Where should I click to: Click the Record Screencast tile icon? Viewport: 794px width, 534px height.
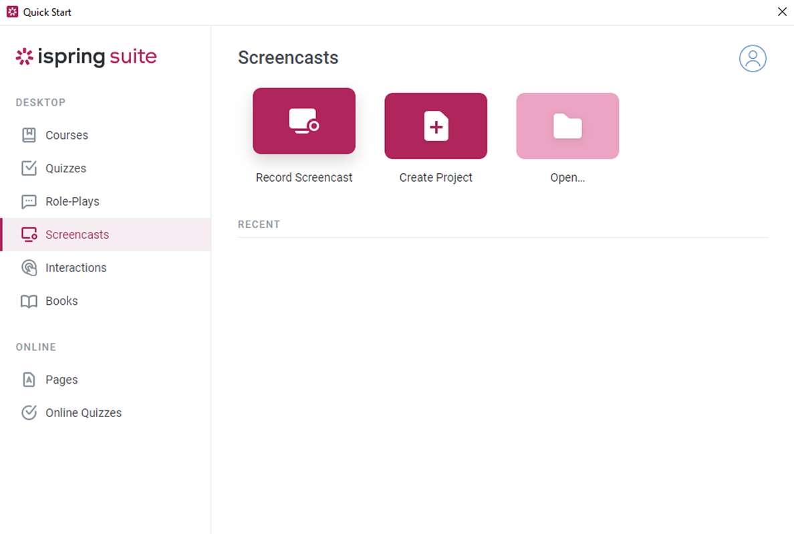(x=304, y=121)
